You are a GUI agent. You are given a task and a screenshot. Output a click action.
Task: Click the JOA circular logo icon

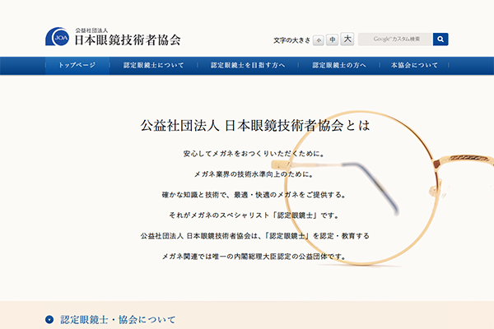click(x=58, y=36)
